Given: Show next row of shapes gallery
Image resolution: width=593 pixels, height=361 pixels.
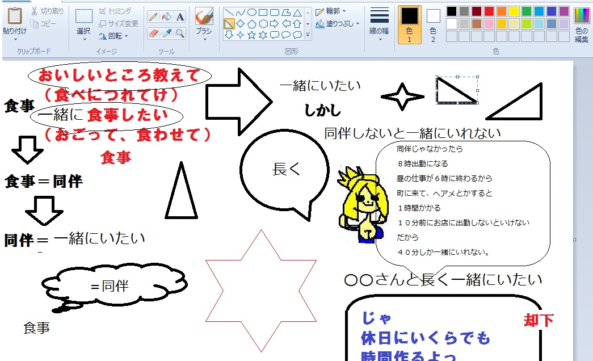Looking at the screenshot, I should (308, 24).
